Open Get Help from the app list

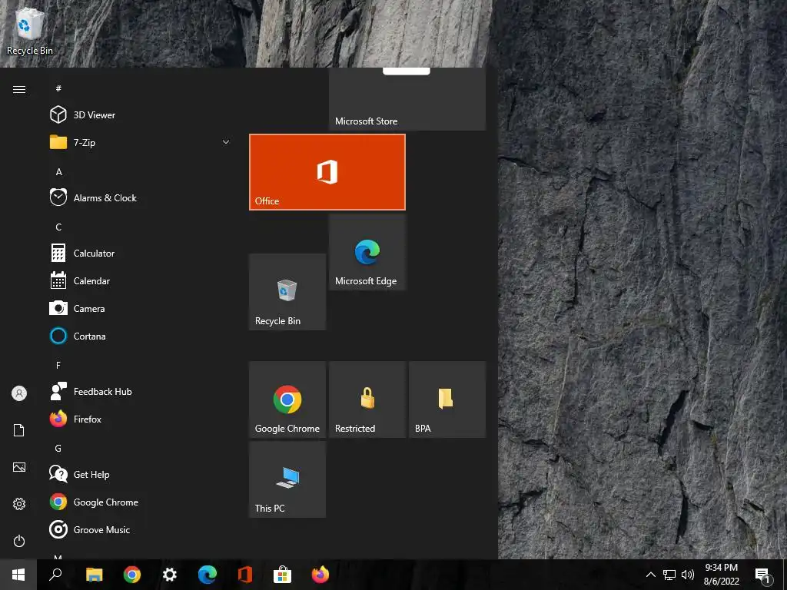tap(141, 474)
